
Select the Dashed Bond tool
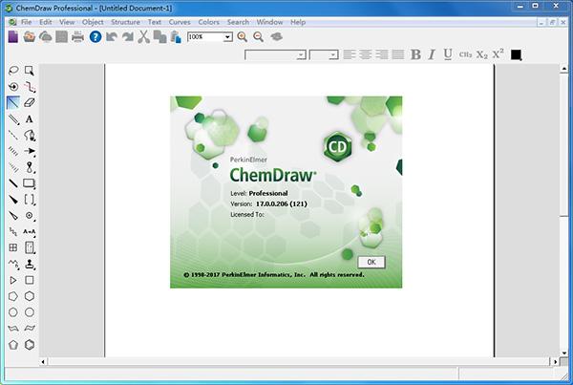(x=13, y=135)
